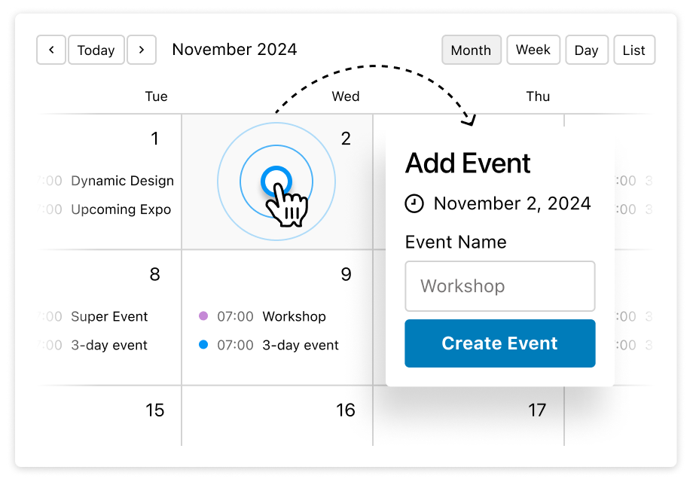Open the Upcoming Expo event
693x482 pixels.
click(121, 209)
